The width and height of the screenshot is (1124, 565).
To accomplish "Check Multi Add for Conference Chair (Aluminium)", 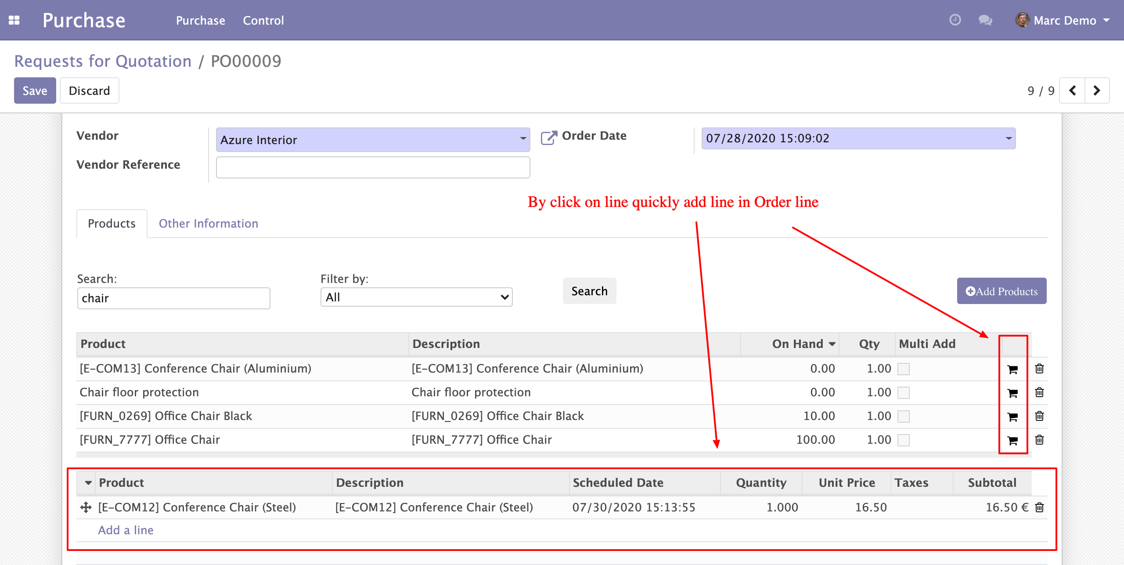I will (x=903, y=369).
